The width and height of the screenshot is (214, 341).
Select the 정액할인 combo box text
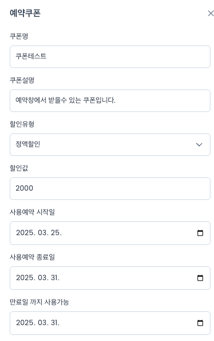pyautogui.click(x=28, y=144)
